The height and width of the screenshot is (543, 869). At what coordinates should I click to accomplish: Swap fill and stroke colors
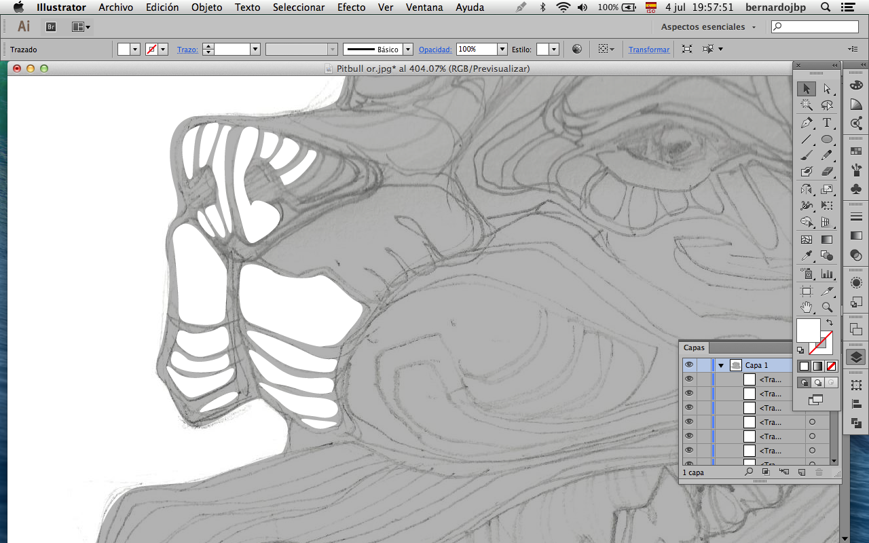(x=829, y=322)
